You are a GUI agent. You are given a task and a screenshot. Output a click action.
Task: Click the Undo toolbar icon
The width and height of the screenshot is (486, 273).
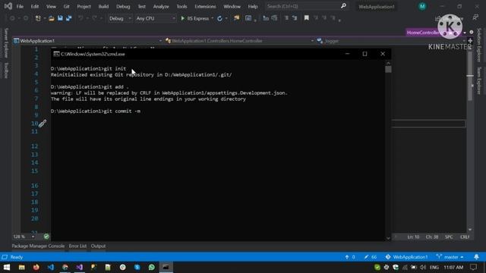coord(80,18)
